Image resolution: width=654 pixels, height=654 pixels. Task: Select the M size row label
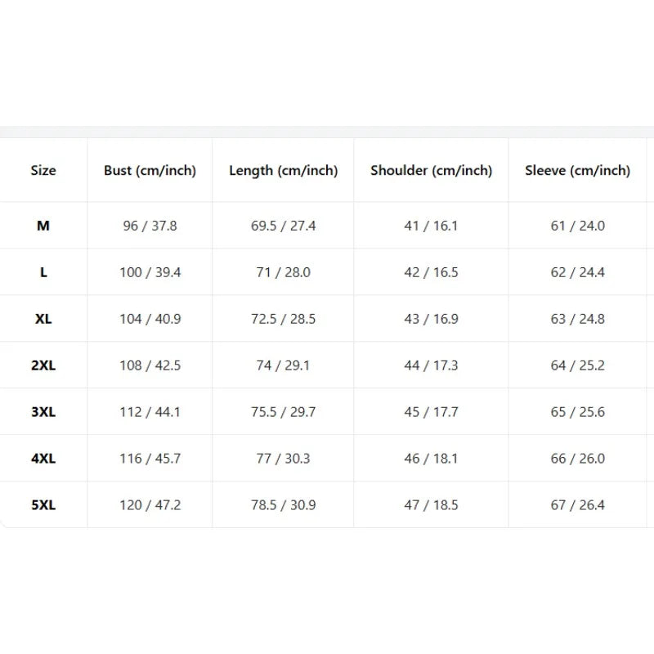point(43,226)
